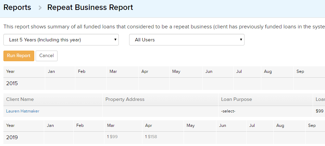This screenshot has height=146, width=325.
Task: Cancel the report form
Action: [x=47, y=56]
